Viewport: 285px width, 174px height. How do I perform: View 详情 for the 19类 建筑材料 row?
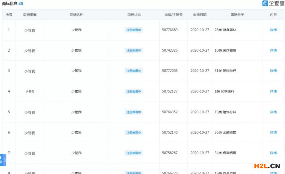coord(273,112)
